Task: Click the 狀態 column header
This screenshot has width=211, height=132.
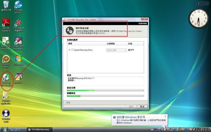Action: (x=136, y=44)
